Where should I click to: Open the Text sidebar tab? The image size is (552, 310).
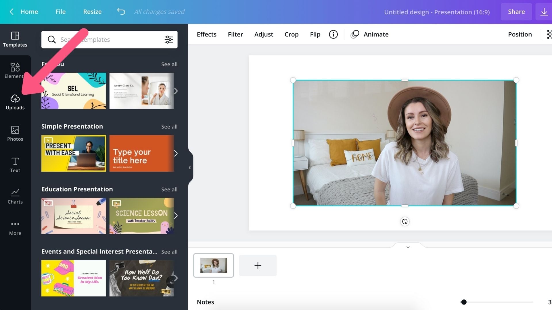pos(15,165)
